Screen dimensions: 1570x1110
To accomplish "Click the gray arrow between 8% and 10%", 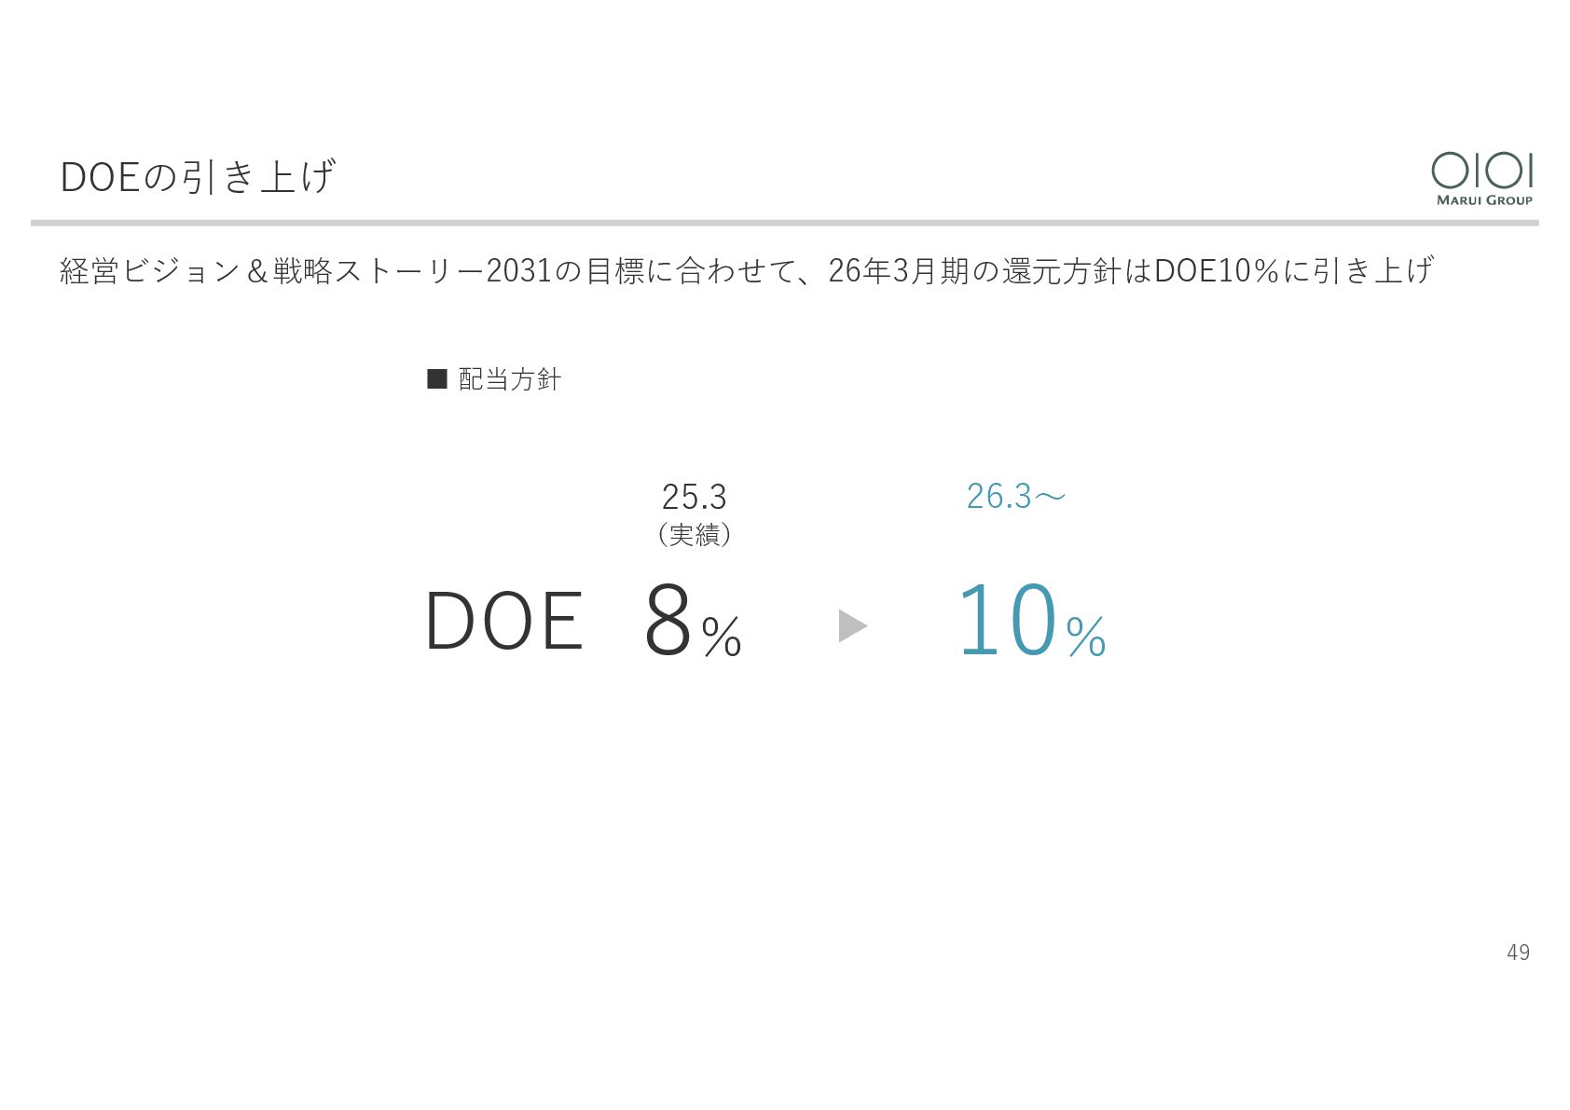I will click(853, 625).
